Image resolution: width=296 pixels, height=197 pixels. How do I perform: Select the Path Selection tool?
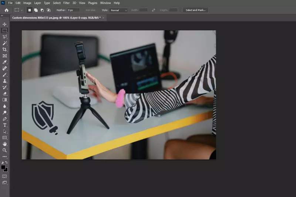point(4,132)
